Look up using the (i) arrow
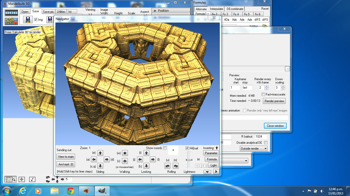Image resolution: width=350 pixels, height=196 pixels. [146, 153]
